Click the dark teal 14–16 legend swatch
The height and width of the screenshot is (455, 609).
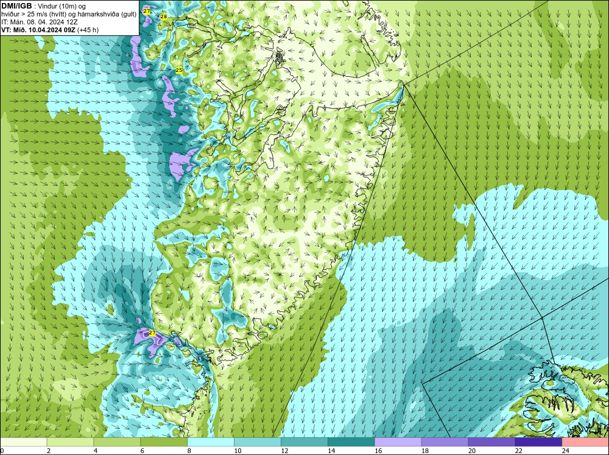(x=351, y=442)
